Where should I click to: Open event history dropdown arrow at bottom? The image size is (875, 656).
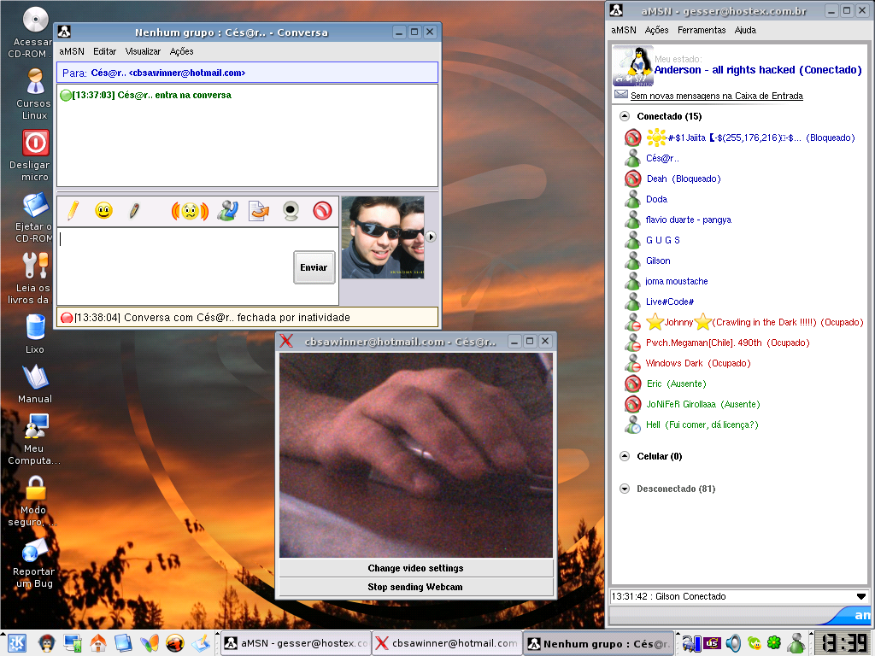(x=861, y=596)
